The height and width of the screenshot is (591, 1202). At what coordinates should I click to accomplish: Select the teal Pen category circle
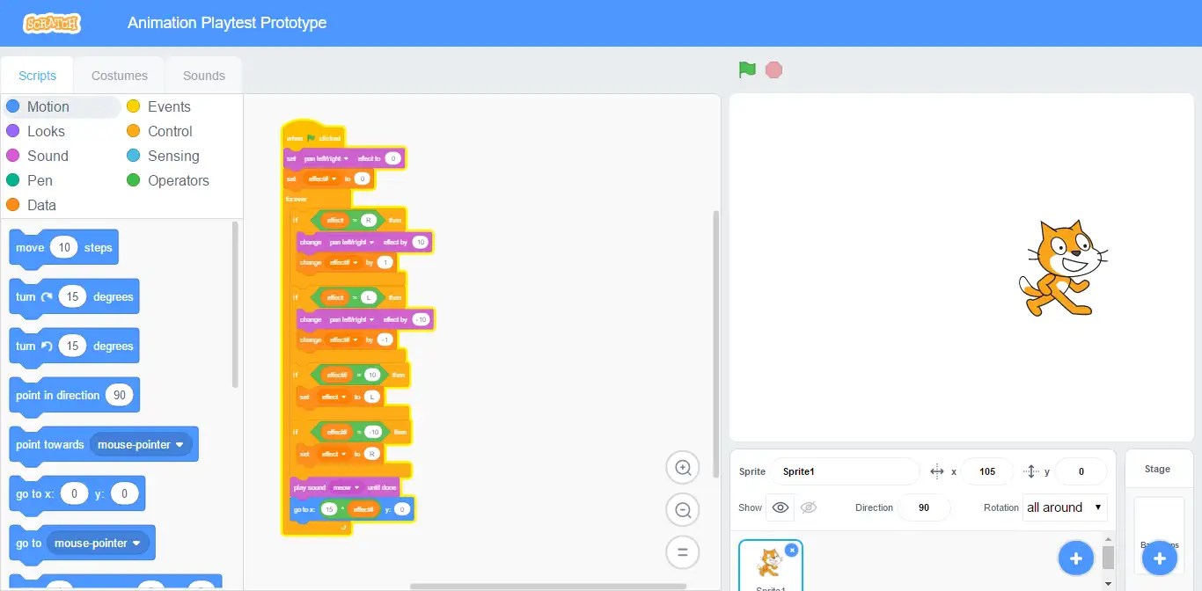[12, 180]
